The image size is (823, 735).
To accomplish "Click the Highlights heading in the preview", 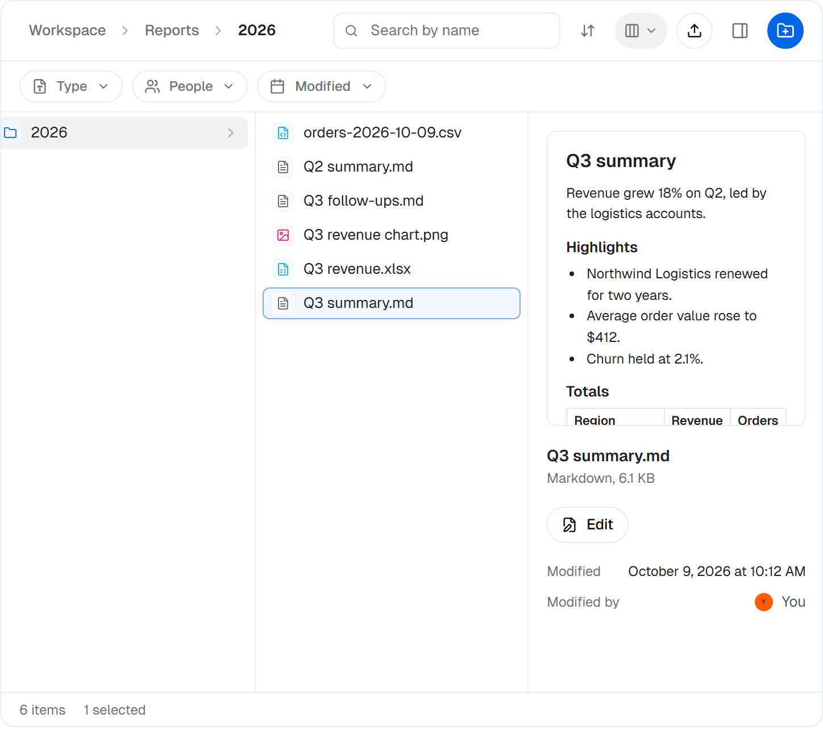I will 602,248.
